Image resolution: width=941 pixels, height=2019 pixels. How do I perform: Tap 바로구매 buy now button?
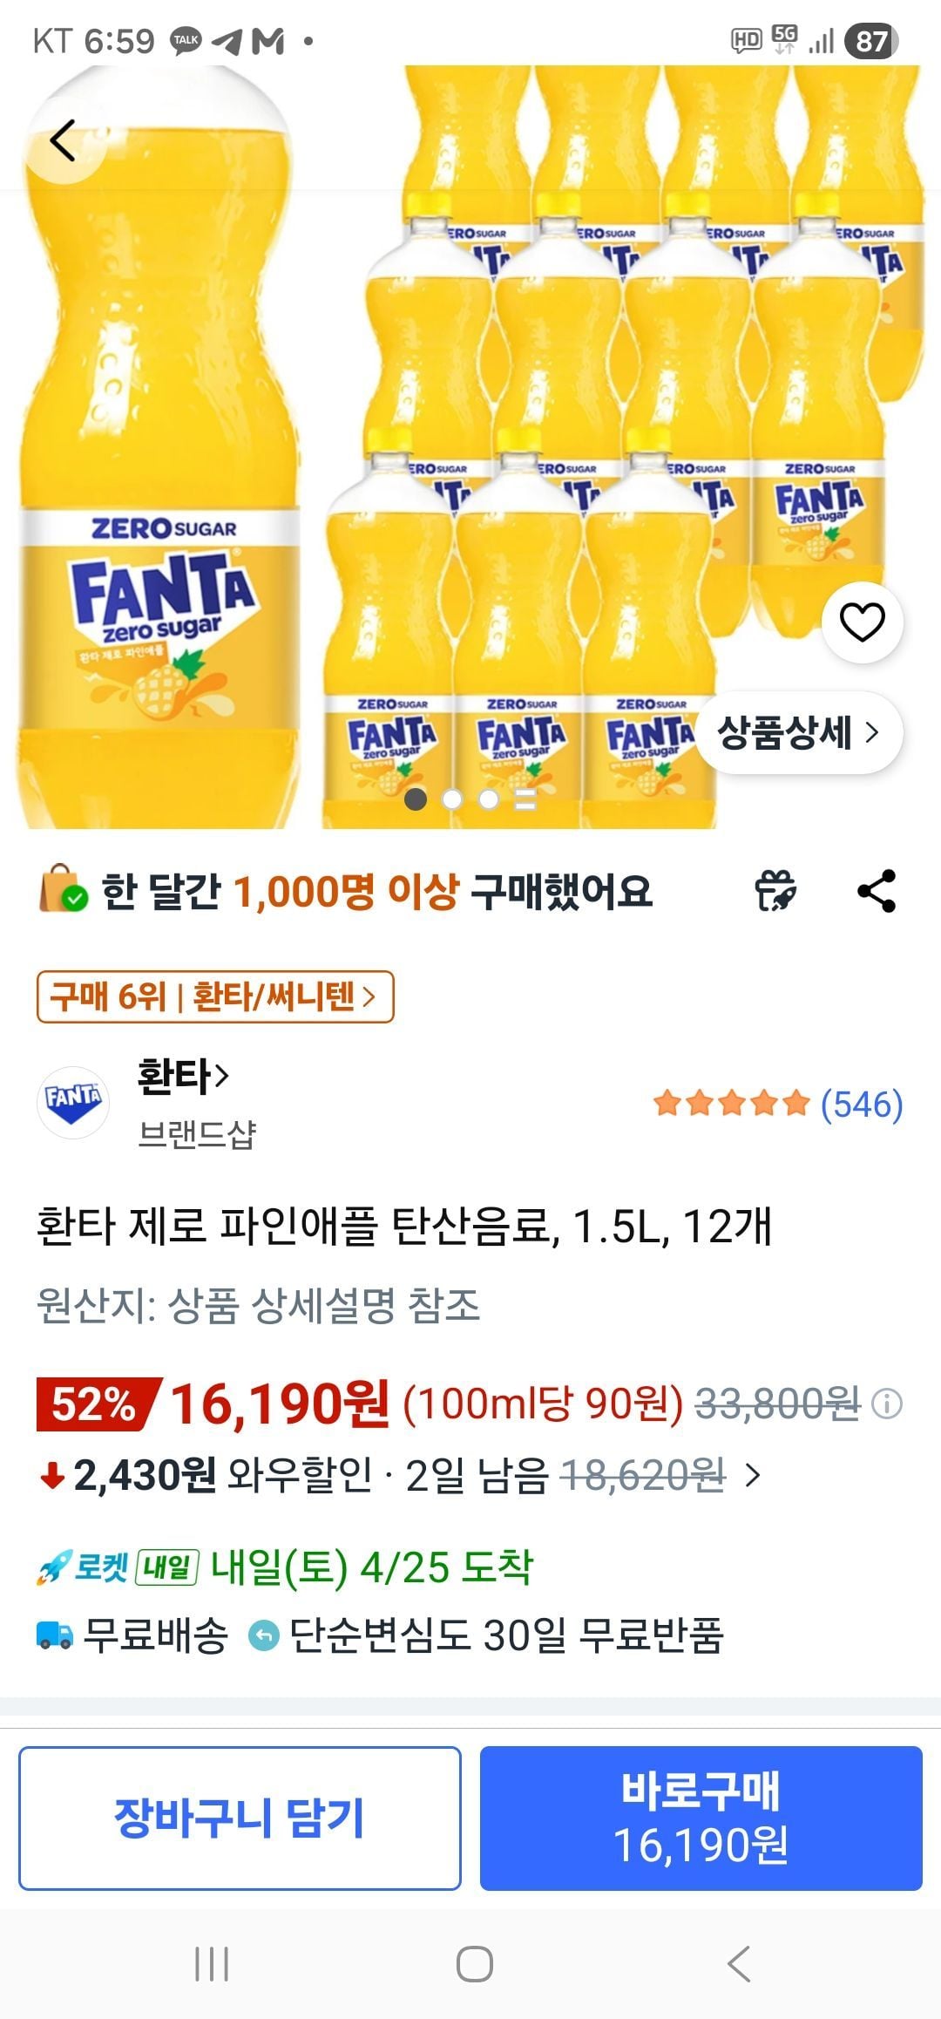[701, 1818]
